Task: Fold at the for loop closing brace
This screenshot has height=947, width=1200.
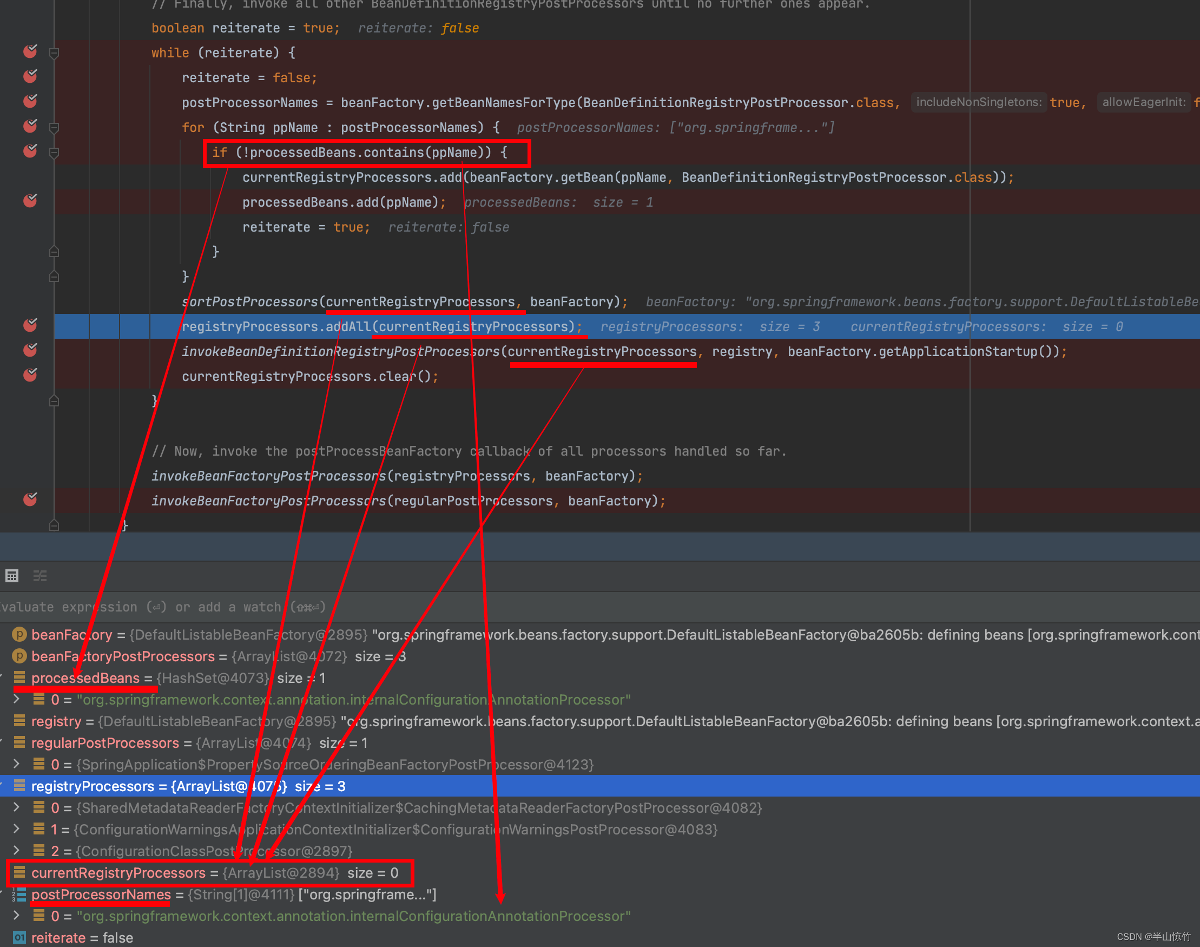Action: 54,276
